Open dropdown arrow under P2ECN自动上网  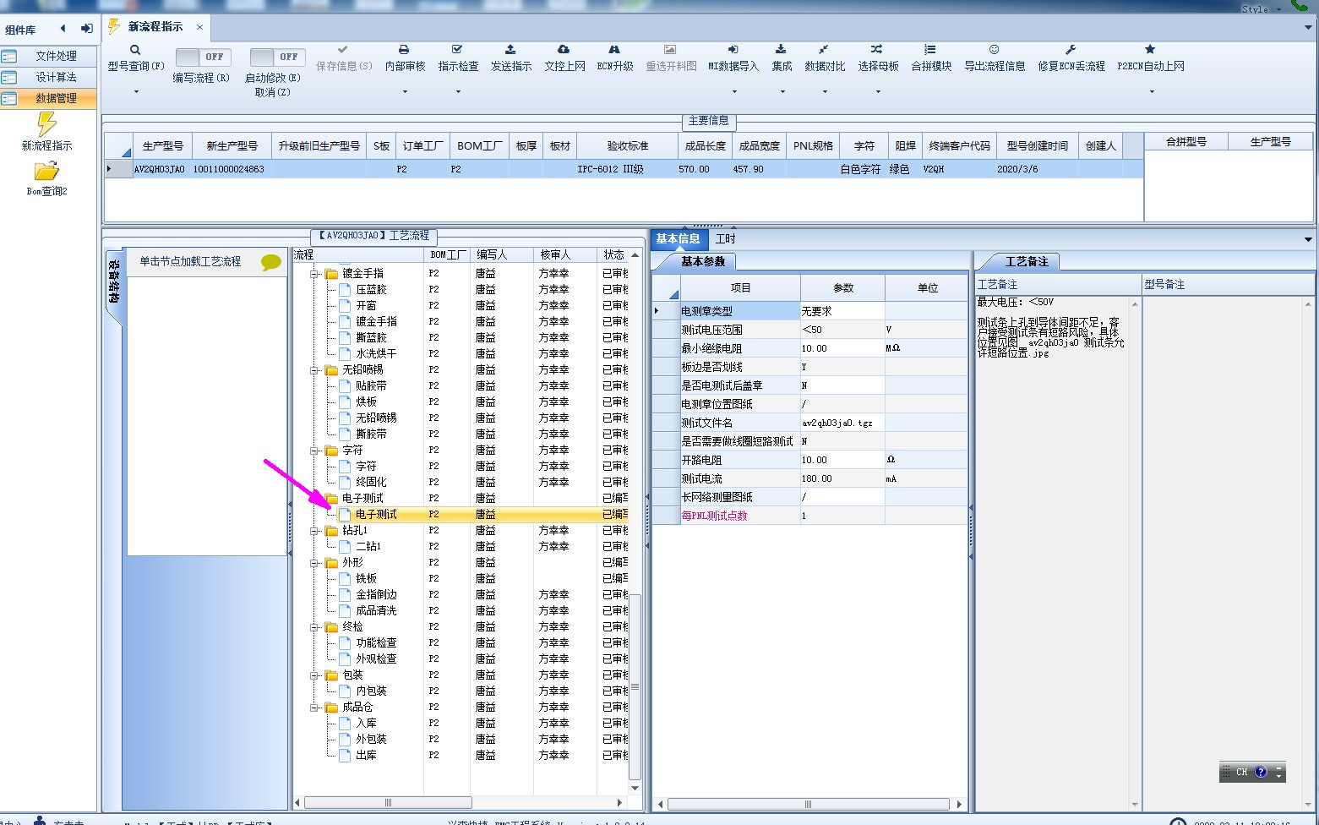click(x=1151, y=91)
